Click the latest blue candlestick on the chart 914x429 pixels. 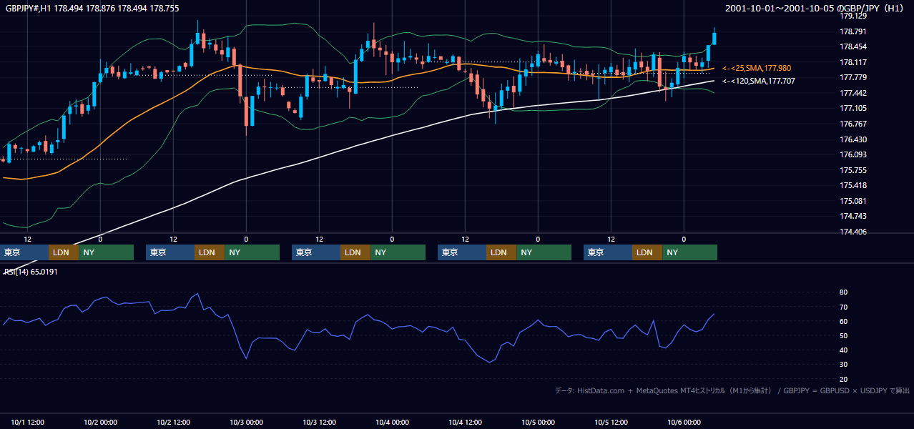[714, 37]
